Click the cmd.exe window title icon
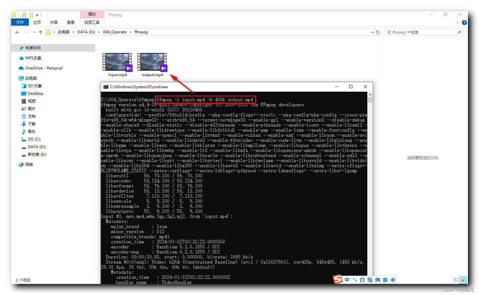Viewport: 479px width, 295px height. click(x=106, y=87)
